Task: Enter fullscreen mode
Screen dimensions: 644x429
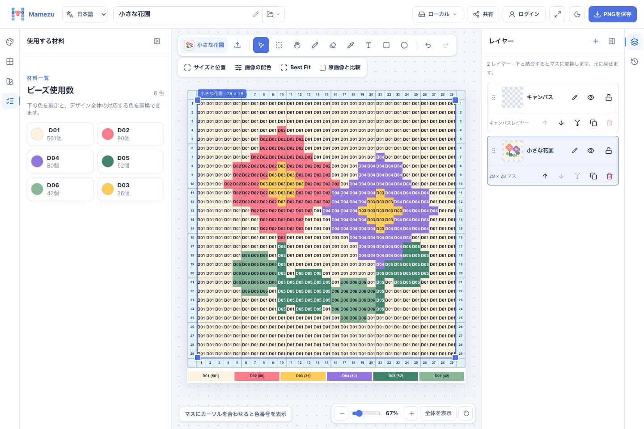Action: point(558,14)
